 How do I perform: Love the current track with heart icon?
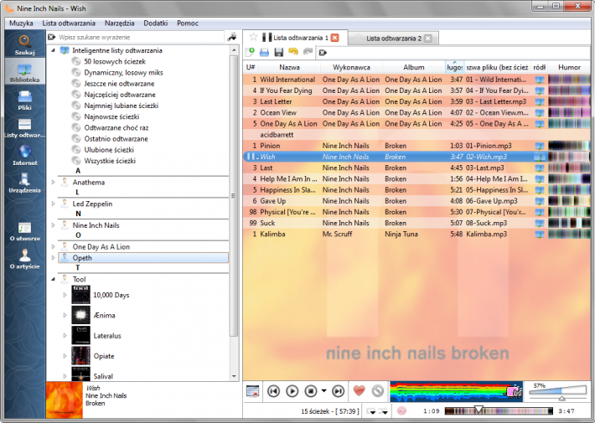(359, 390)
